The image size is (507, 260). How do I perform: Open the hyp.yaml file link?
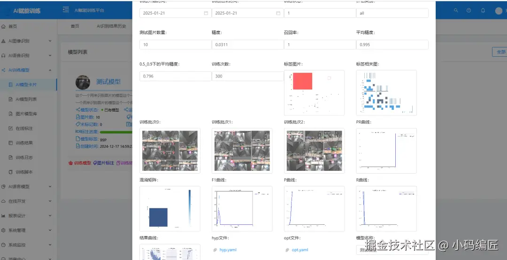click(228, 250)
